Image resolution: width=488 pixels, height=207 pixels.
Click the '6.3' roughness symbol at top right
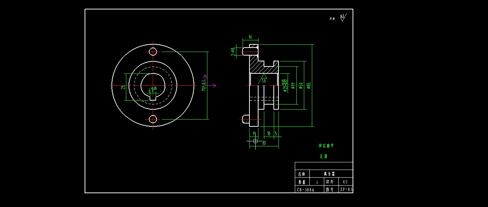coord(343,17)
